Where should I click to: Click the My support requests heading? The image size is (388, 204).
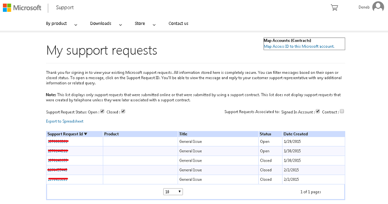point(102,51)
